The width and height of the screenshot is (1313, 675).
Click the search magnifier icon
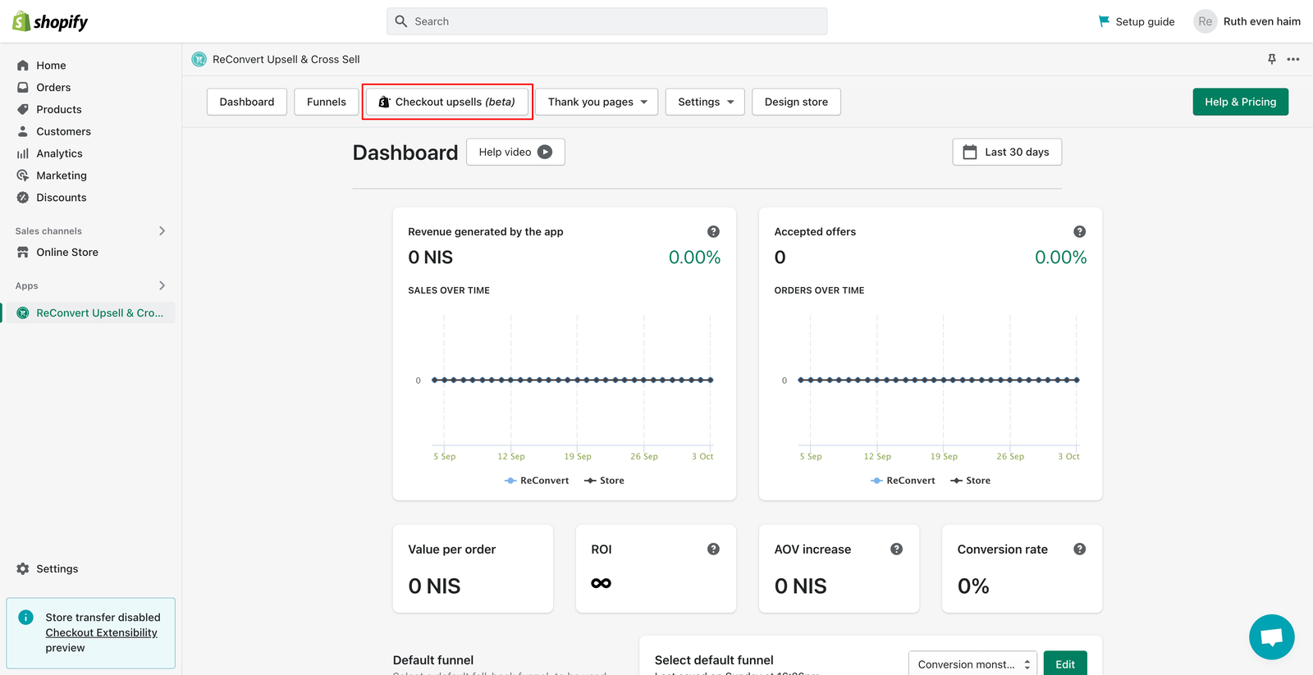401,21
